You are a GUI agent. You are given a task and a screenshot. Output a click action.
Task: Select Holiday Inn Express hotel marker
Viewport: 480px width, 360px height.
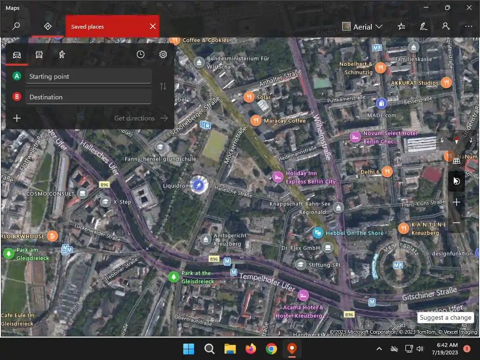pyautogui.click(x=277, y=177)
